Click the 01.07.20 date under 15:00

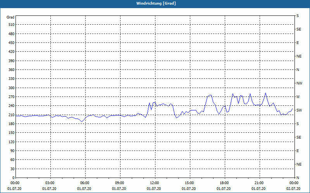pyautogui.click(x=189, y=189)
